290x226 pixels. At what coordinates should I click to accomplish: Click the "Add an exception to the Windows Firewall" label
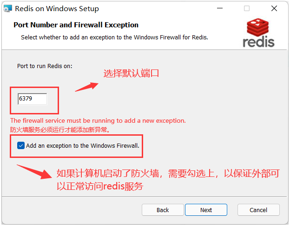click(82, 145)
